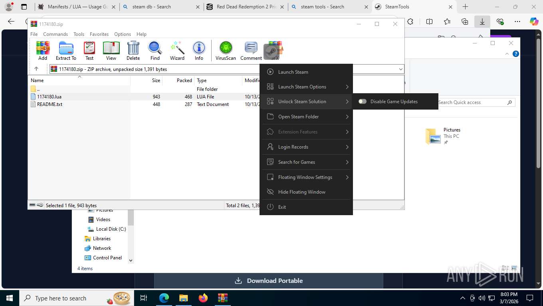The width and height of the screenshot is (543, 306).
Task: Click the Windows taskbar search box
Action: (76, 298)
